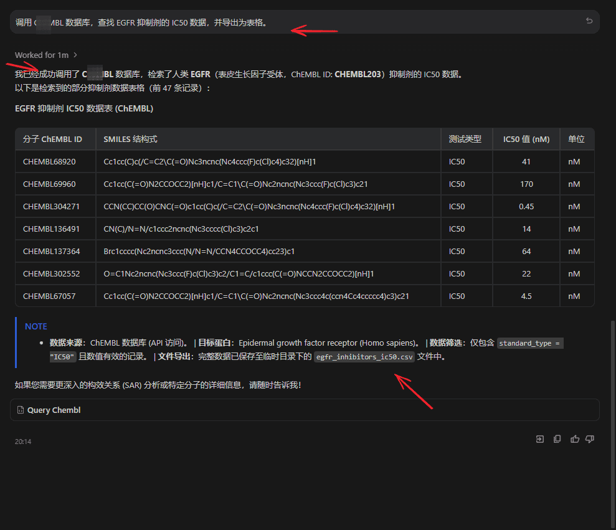Click the 20:14 timestamp

pos(23,442)
